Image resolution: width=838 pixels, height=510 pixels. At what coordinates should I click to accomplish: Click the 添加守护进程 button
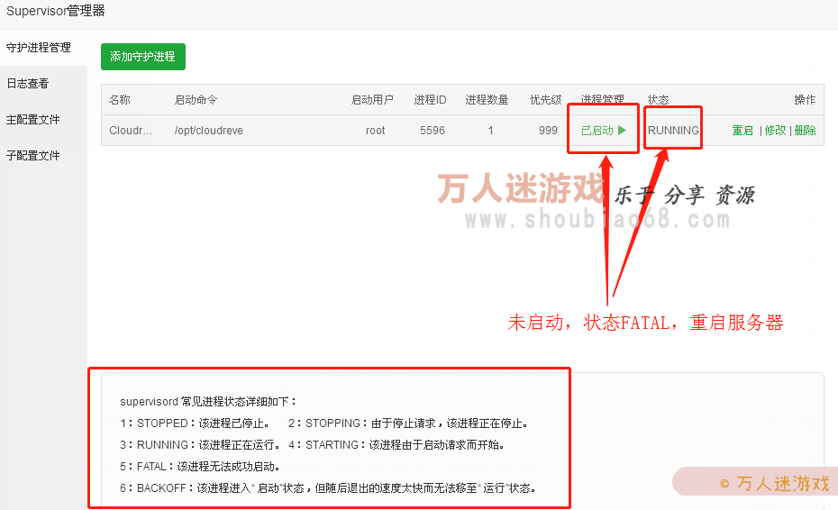point(142,57)
